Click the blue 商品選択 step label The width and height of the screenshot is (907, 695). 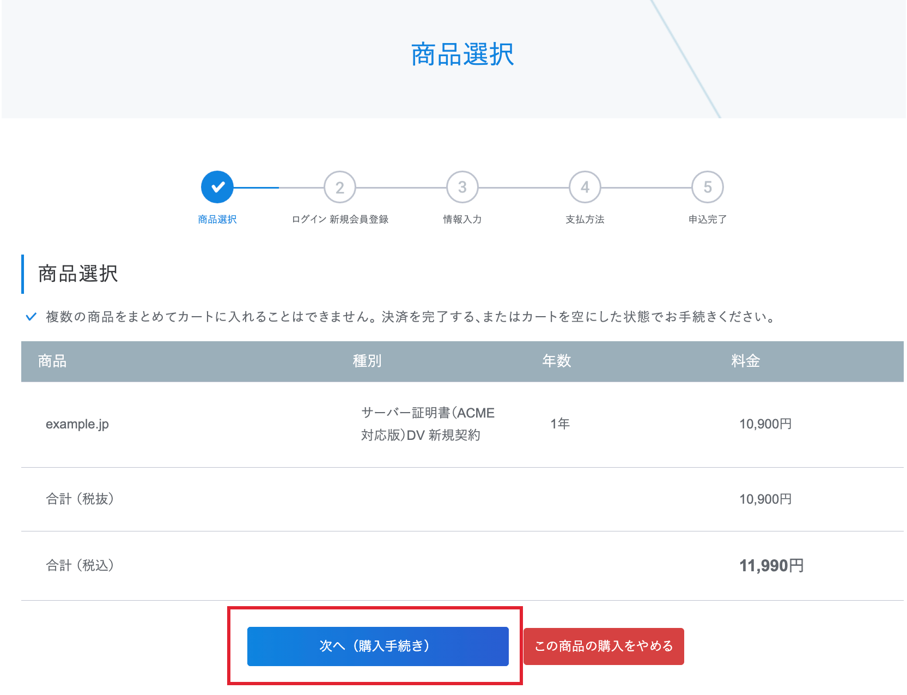tap(217, 219)
